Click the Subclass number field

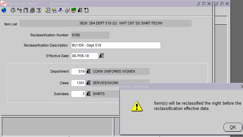point(78,94)
